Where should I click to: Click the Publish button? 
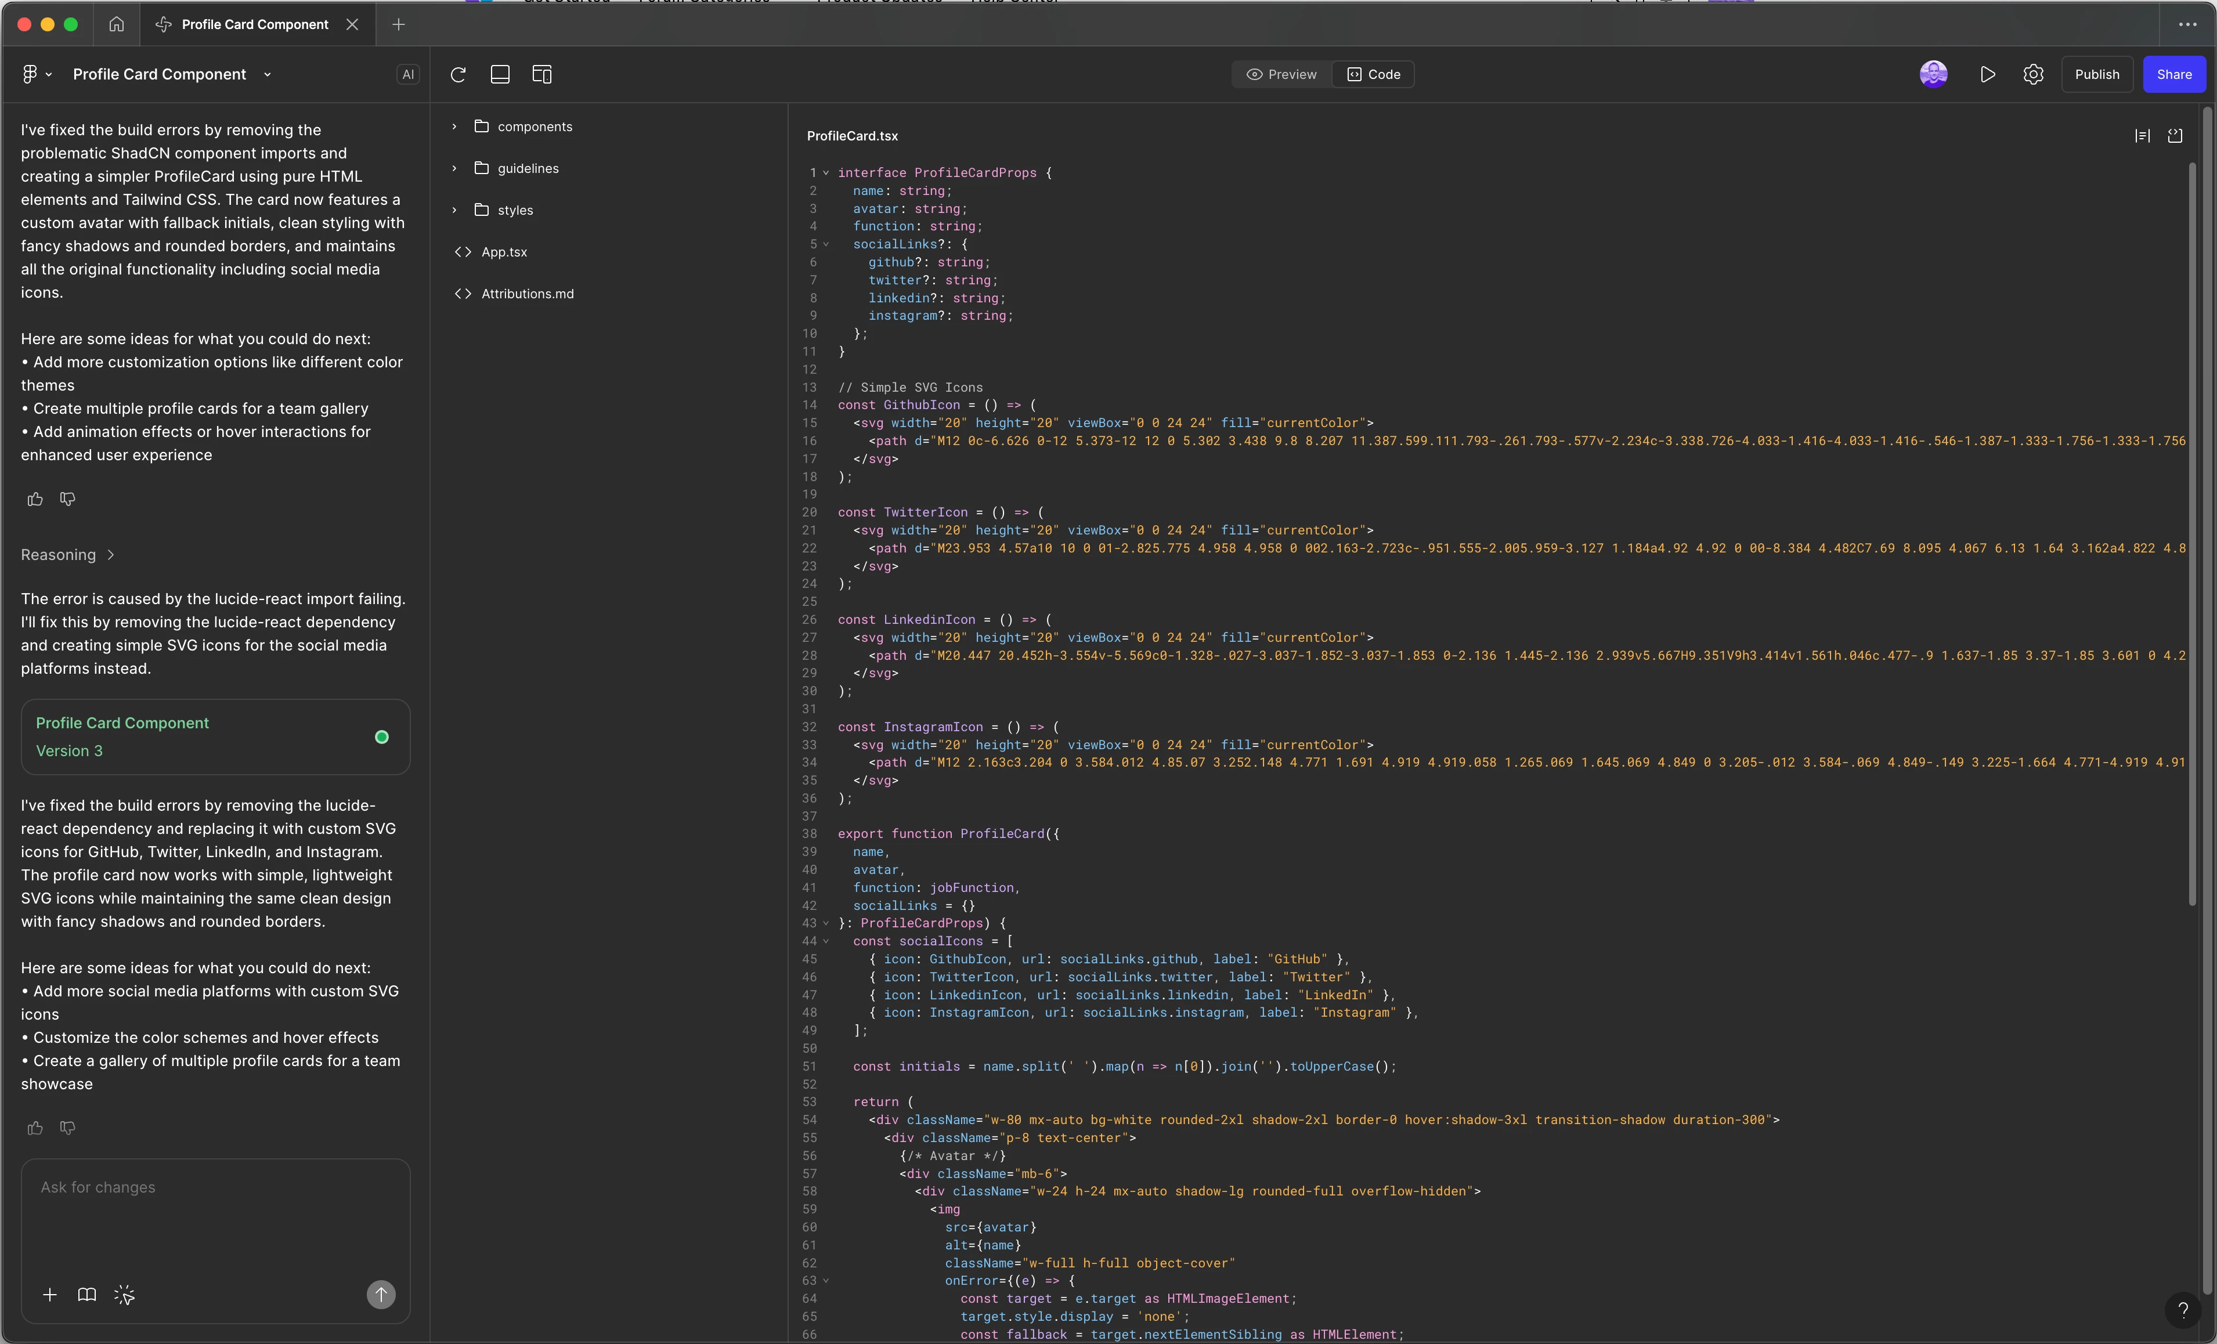point(2096,75)
